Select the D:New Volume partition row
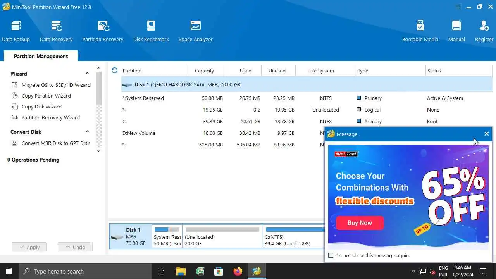Viewport: 496px width, 279px height. pos(223,133)
